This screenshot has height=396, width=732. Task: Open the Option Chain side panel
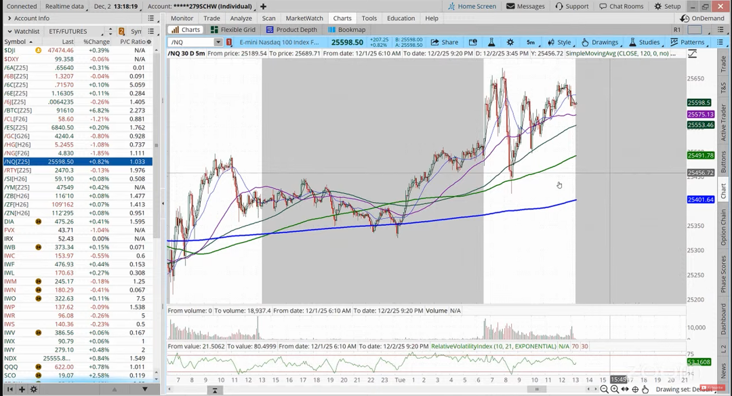[723, 227]
